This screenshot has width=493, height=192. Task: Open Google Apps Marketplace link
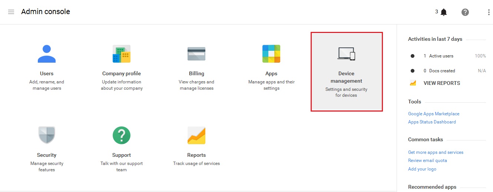click(434, 114)
